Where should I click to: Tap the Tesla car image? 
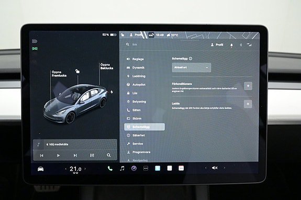(75, 104)
